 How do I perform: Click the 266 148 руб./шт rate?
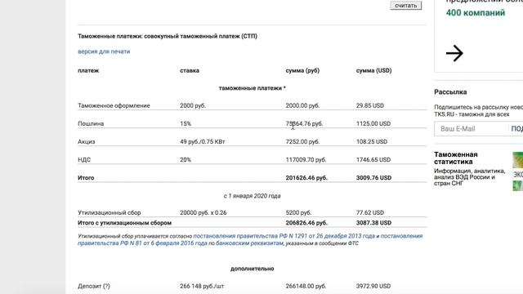point(202,286)
